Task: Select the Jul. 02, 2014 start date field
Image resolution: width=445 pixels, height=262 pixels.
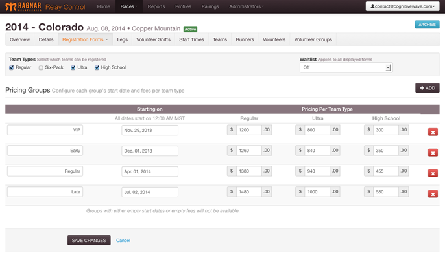Action: pyautogui.click(x=150, y=192)
